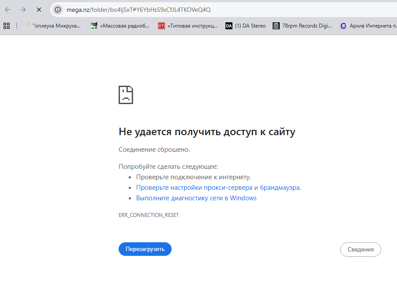Viewport: 397px width, 293px height.
Task: Click the 'Типовая инструкц' bookmark favicon
Action: click(161, 26)
